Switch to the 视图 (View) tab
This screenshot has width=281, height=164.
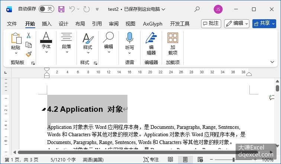pos(130,24)
